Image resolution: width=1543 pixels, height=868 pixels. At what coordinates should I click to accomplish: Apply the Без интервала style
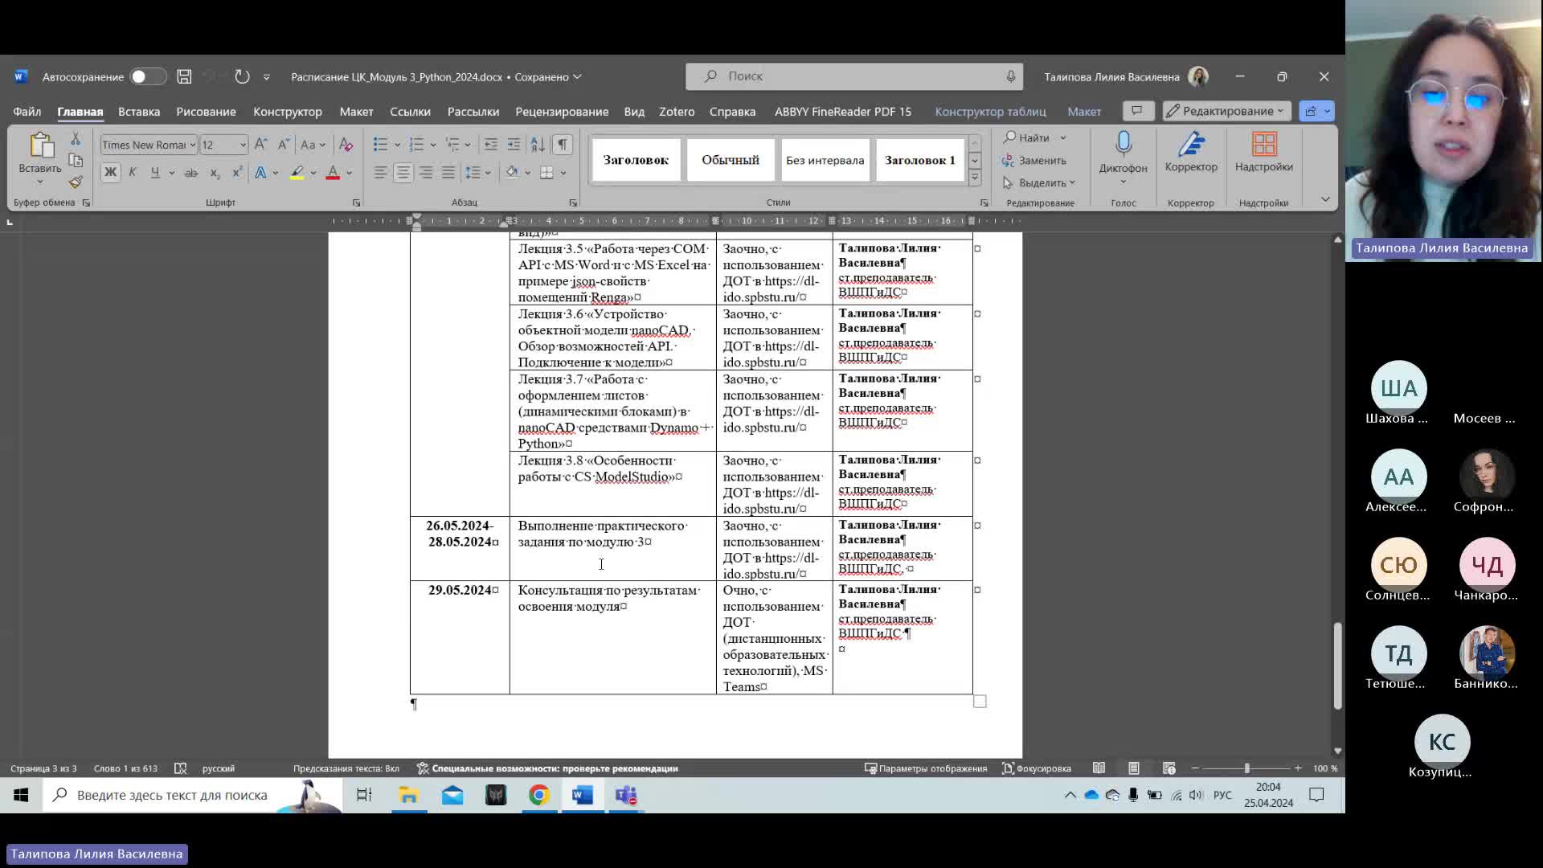pyautogui.click(x=825, y=160)
